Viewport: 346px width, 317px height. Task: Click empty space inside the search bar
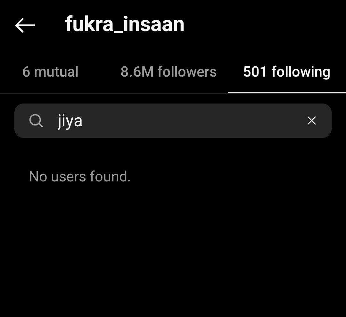click(x=194, y=121)
